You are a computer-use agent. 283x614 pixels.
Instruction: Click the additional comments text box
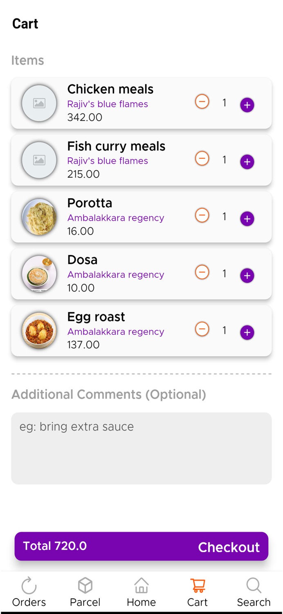141,448
